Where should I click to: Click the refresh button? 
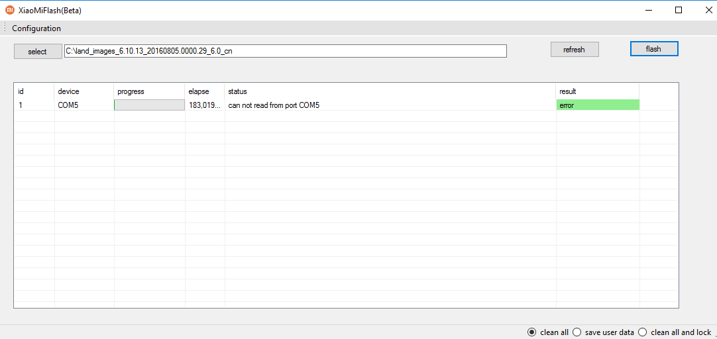click(x=575, y=50)
